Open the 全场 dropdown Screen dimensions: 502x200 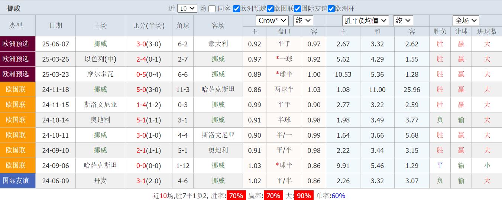pyautogui.click(x=466, y=21)
